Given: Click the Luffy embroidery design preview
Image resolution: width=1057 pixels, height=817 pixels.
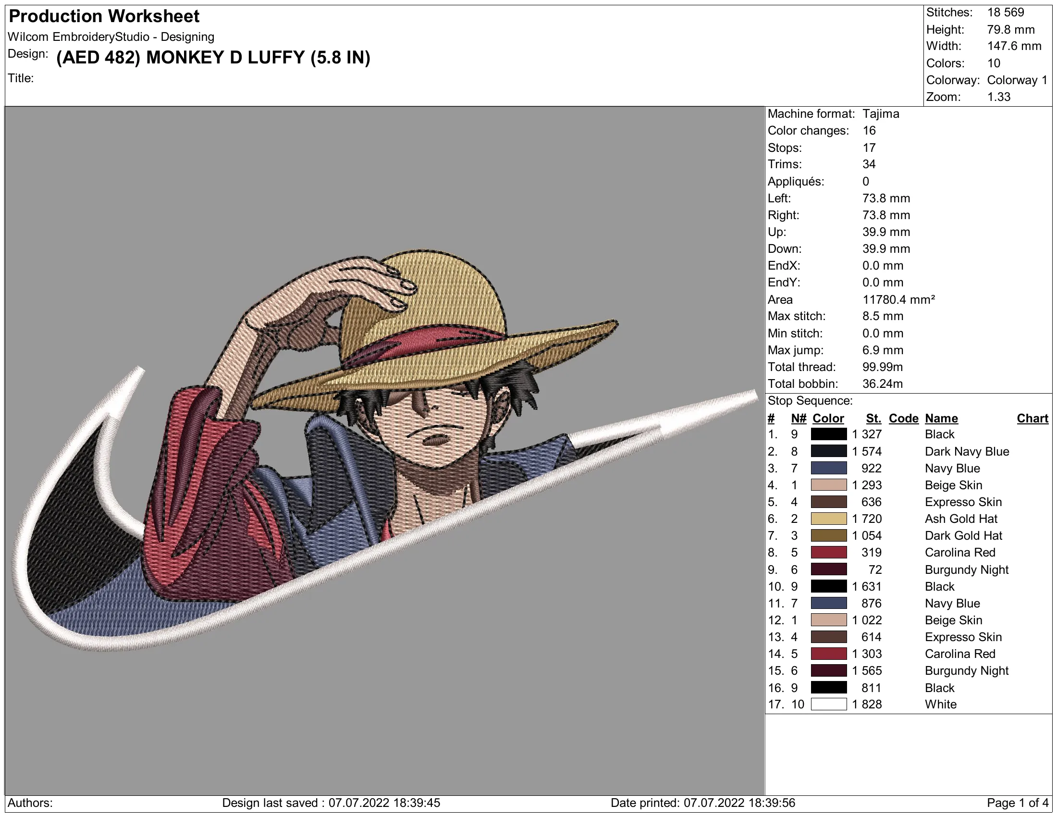Looking at the screenshot, I should [x=385, y=450].
